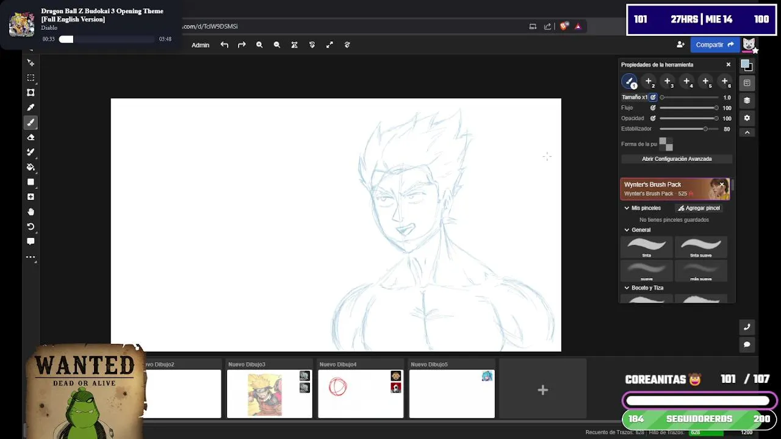Image resolution: width=781 pixels, height=439 pixels.
Task: Collapse the Boceto y Tiza section
Action: click(x=627, y=288)
